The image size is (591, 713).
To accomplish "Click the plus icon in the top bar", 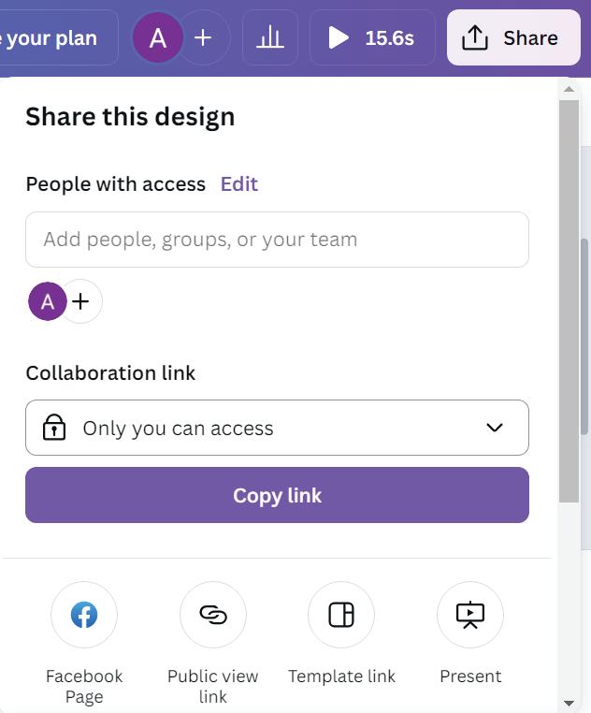I will point(203,37).
